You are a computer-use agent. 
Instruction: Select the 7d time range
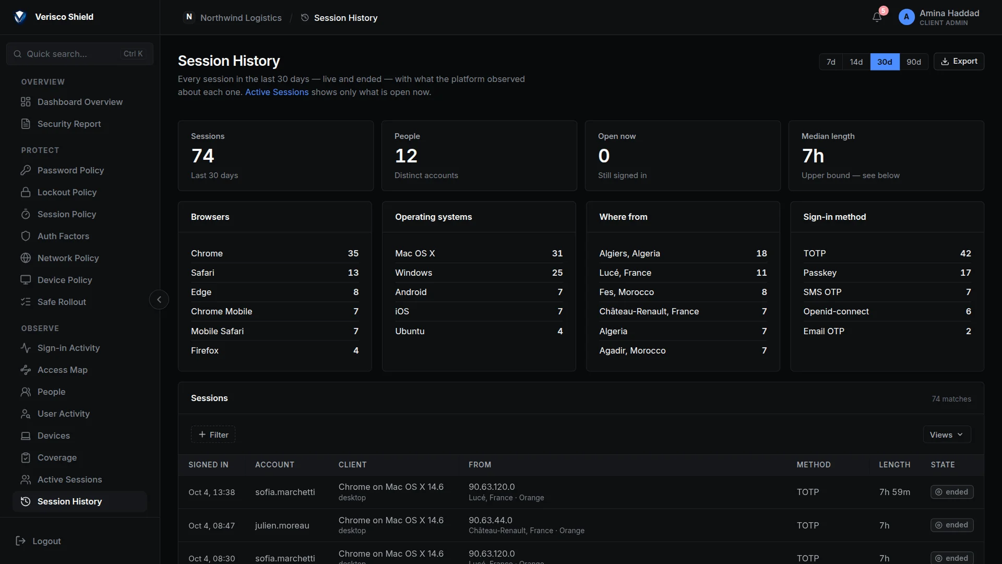(831, 62)
